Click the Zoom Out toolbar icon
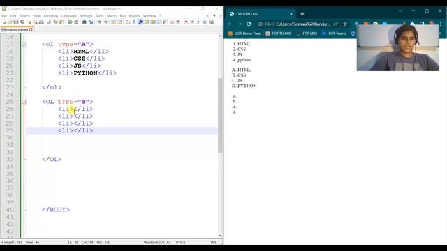This screenshot has height=251, width=447. click(105, 22)
